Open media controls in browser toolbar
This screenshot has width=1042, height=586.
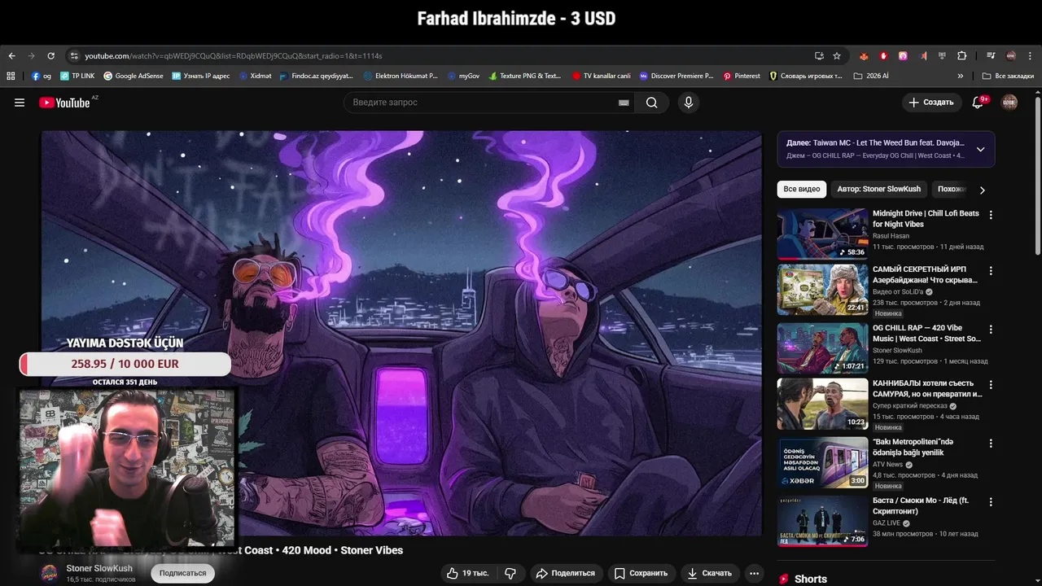click(991, 55)
